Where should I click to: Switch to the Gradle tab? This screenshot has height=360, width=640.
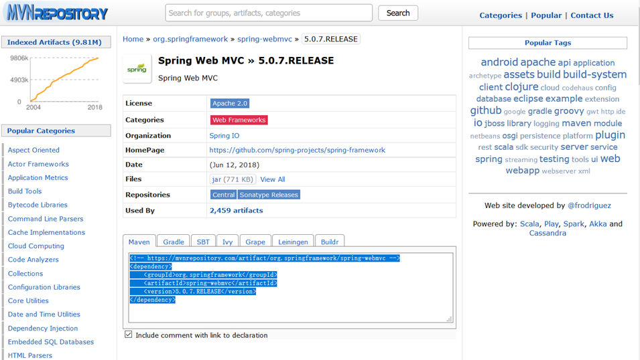pyautogui.click(x=174, y=242)
